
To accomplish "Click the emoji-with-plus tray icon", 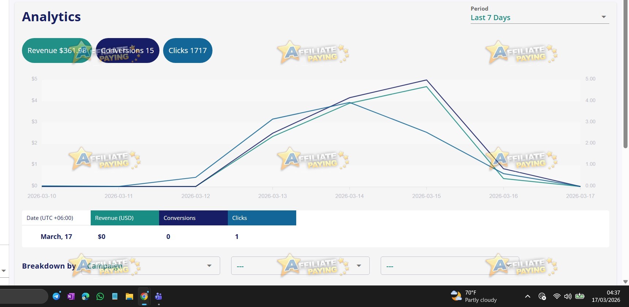I will tap(542, 296).
